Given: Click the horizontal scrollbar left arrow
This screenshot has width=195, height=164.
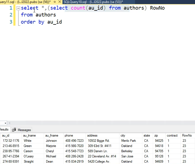Looking at the screenshot, I should click(x=9, y=123).
